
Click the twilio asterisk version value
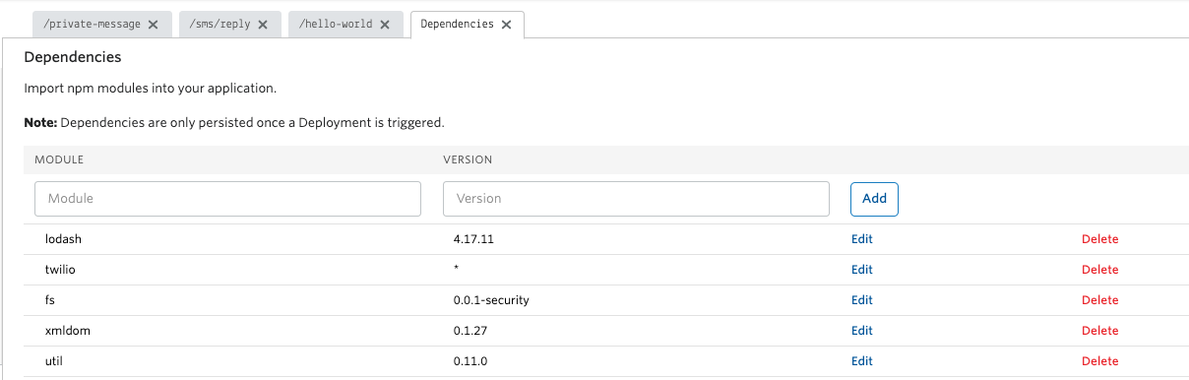point(457,269)
